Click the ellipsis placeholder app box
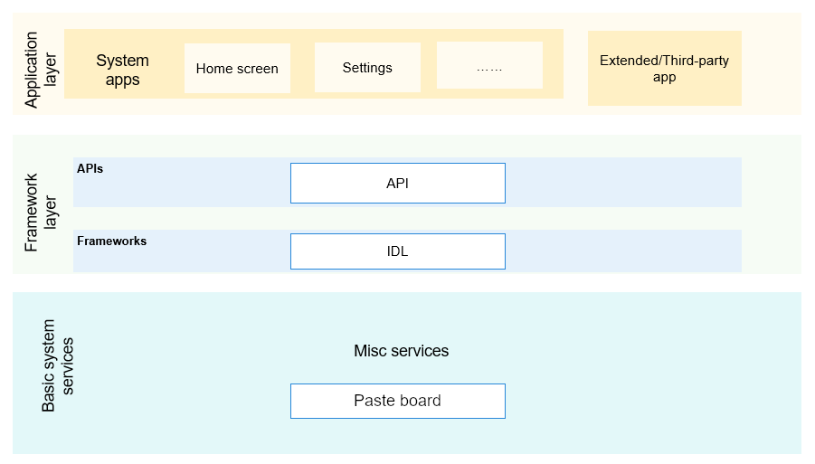 coord(489,65)
